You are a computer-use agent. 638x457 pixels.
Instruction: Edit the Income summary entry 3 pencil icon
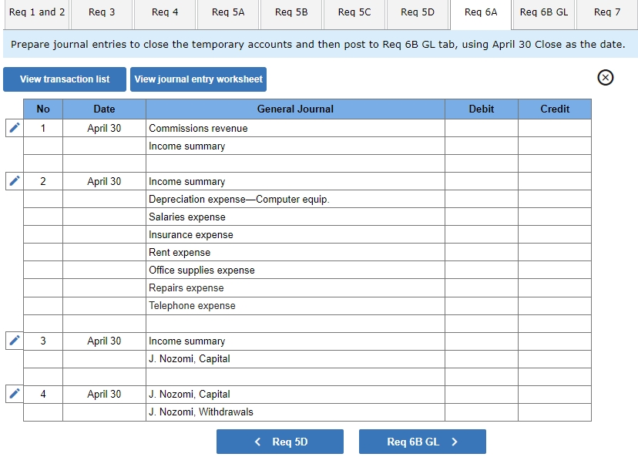tap(13, 340)
